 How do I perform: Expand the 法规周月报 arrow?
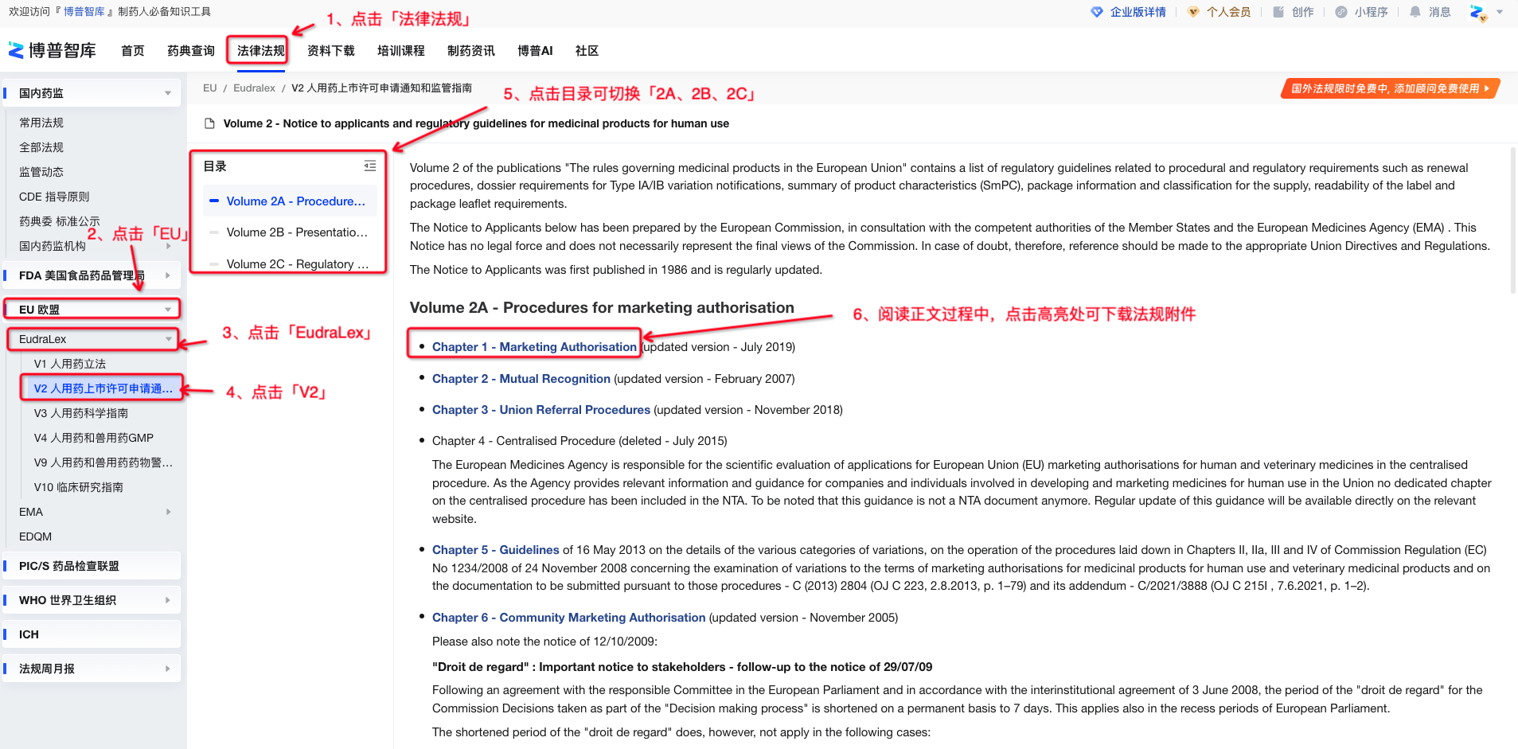pyautogui.click(x=168, y=669)
